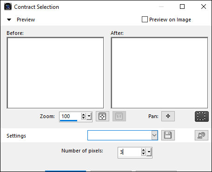Click the Fit to window zoom icon

click(102, 116)
